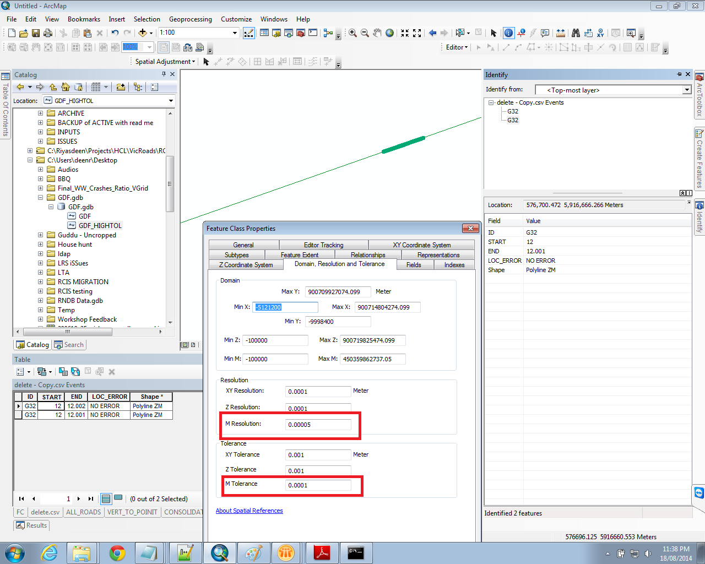Open the Editor Tracking tab
705x564 pixels.
coord(323,245)
